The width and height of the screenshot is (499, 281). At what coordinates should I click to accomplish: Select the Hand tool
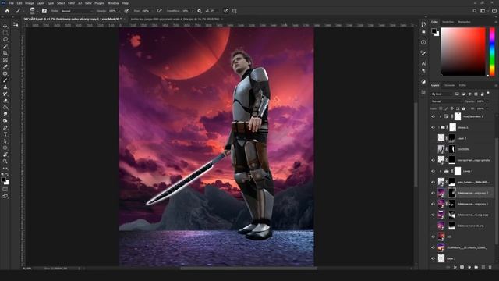(5, 155)
